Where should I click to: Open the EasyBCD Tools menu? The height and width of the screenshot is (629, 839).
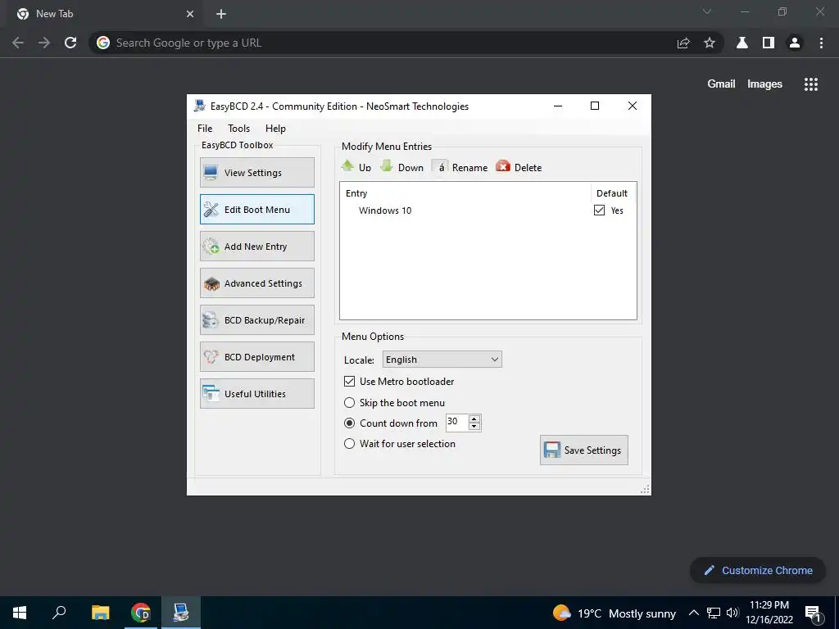click(238, 129)
